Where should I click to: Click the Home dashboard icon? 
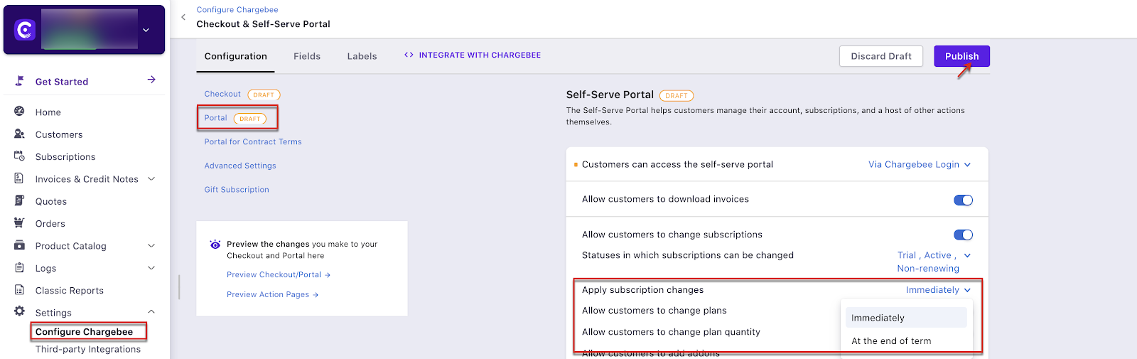point(19,112)
